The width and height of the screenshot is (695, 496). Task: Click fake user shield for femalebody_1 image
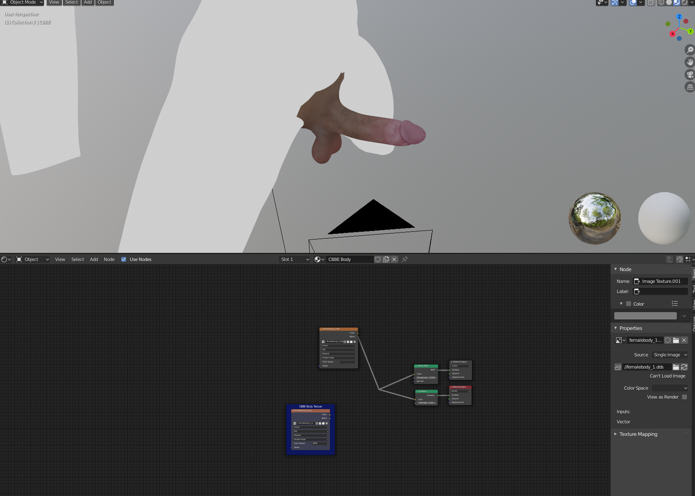(x=668, y=340)
